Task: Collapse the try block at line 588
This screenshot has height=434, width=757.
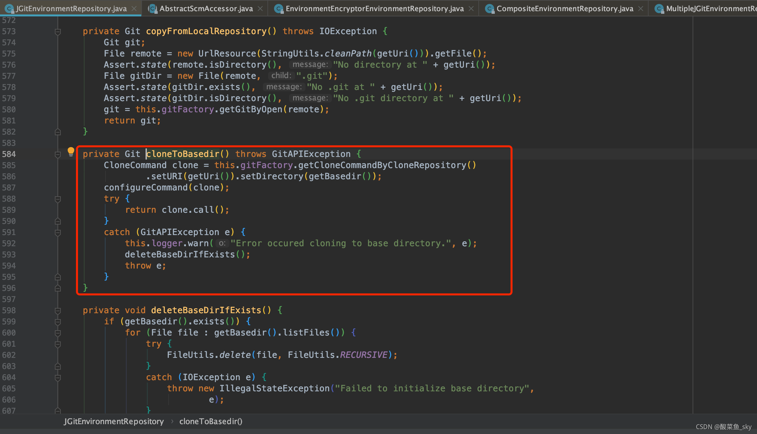Action: pos(58,199)
